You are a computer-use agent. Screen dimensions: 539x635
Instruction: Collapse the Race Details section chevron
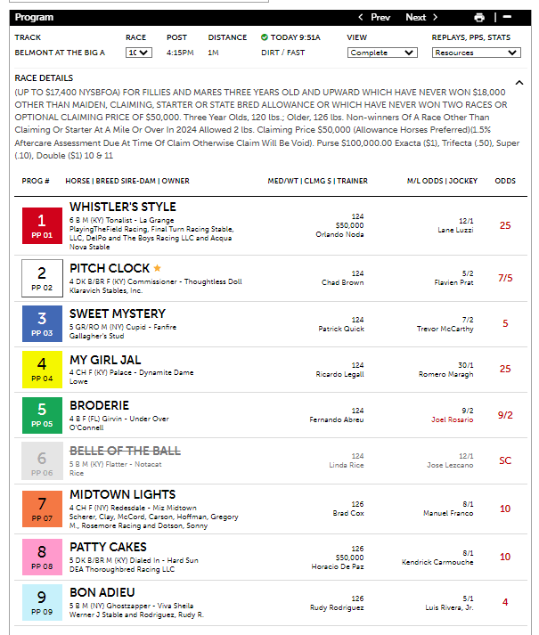[519, 83]
